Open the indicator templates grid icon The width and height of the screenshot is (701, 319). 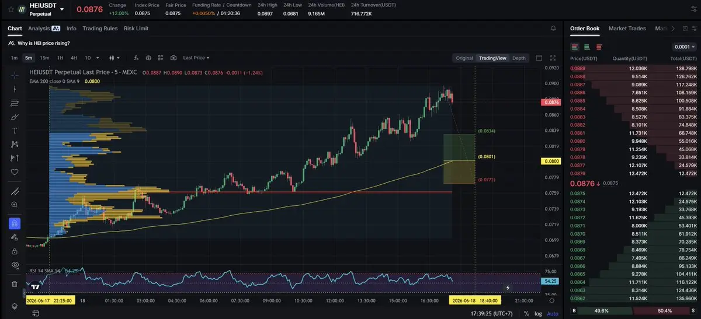pos(161,58)
